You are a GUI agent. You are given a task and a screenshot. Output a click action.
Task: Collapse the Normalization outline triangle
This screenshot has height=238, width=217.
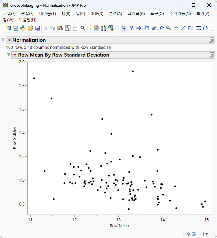click(x=3, y=40)
